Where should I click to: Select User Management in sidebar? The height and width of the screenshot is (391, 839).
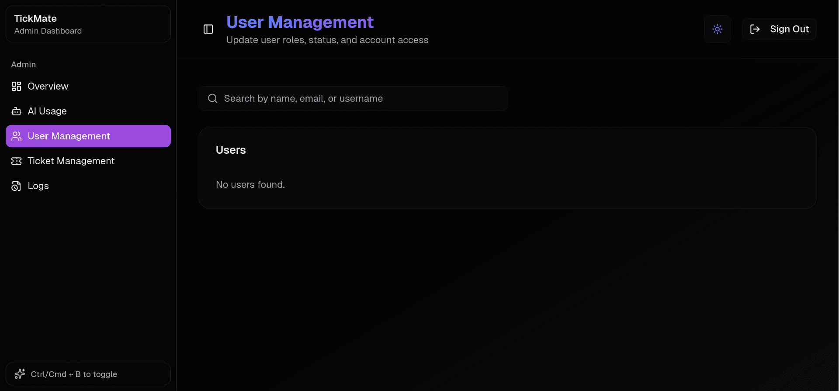[x=88, y=136]
